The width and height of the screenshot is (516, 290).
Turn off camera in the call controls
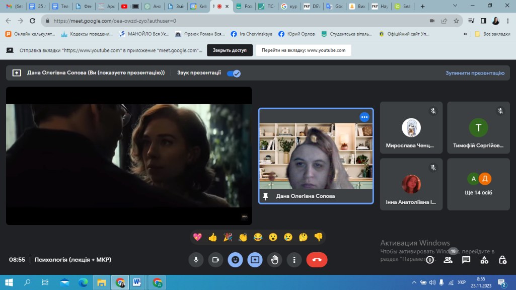coord(215,260)
